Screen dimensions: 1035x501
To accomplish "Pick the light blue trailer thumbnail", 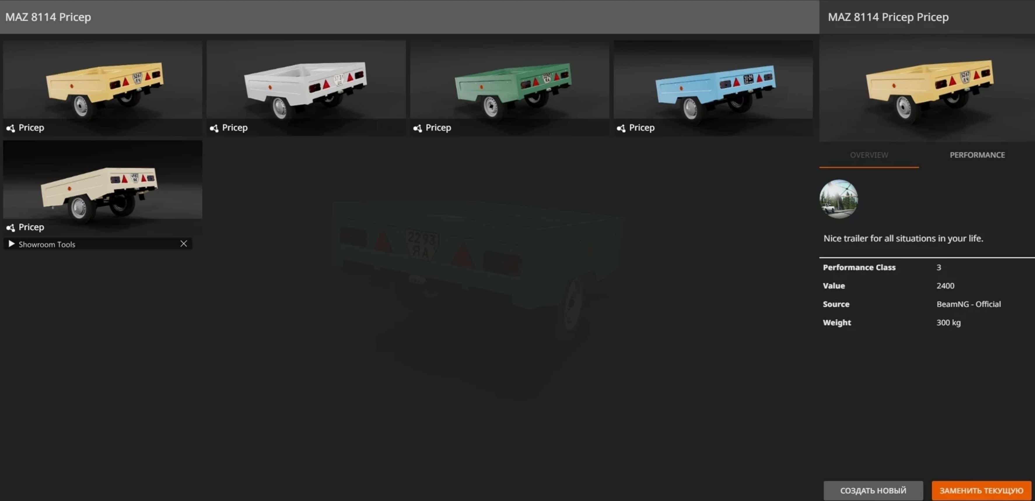I will point(713,80).
